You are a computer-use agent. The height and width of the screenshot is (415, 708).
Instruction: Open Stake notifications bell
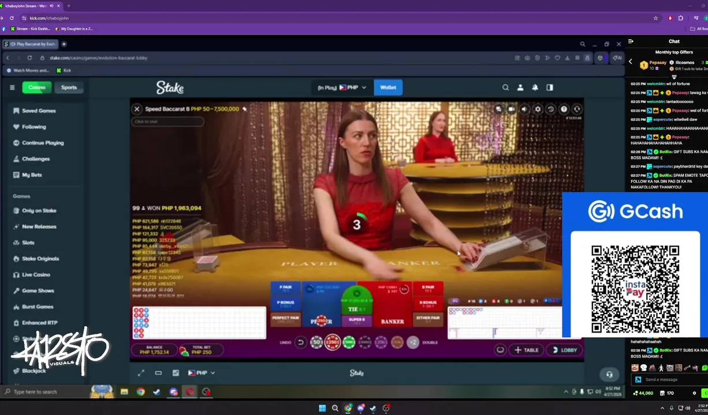[x=535, y=88]
